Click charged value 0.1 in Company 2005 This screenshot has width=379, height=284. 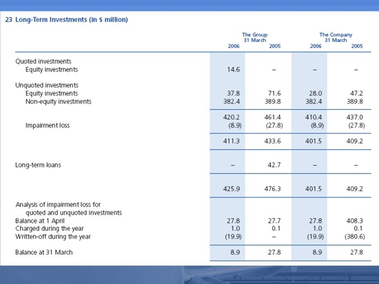358,228
